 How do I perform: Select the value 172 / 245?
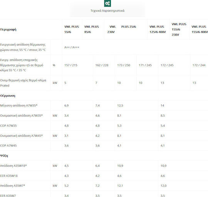point(167,65)
